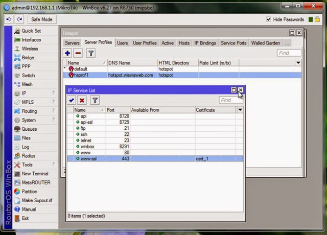Select the winbox service row
This screenshot has width=327, height=235.
click(155, 147)
